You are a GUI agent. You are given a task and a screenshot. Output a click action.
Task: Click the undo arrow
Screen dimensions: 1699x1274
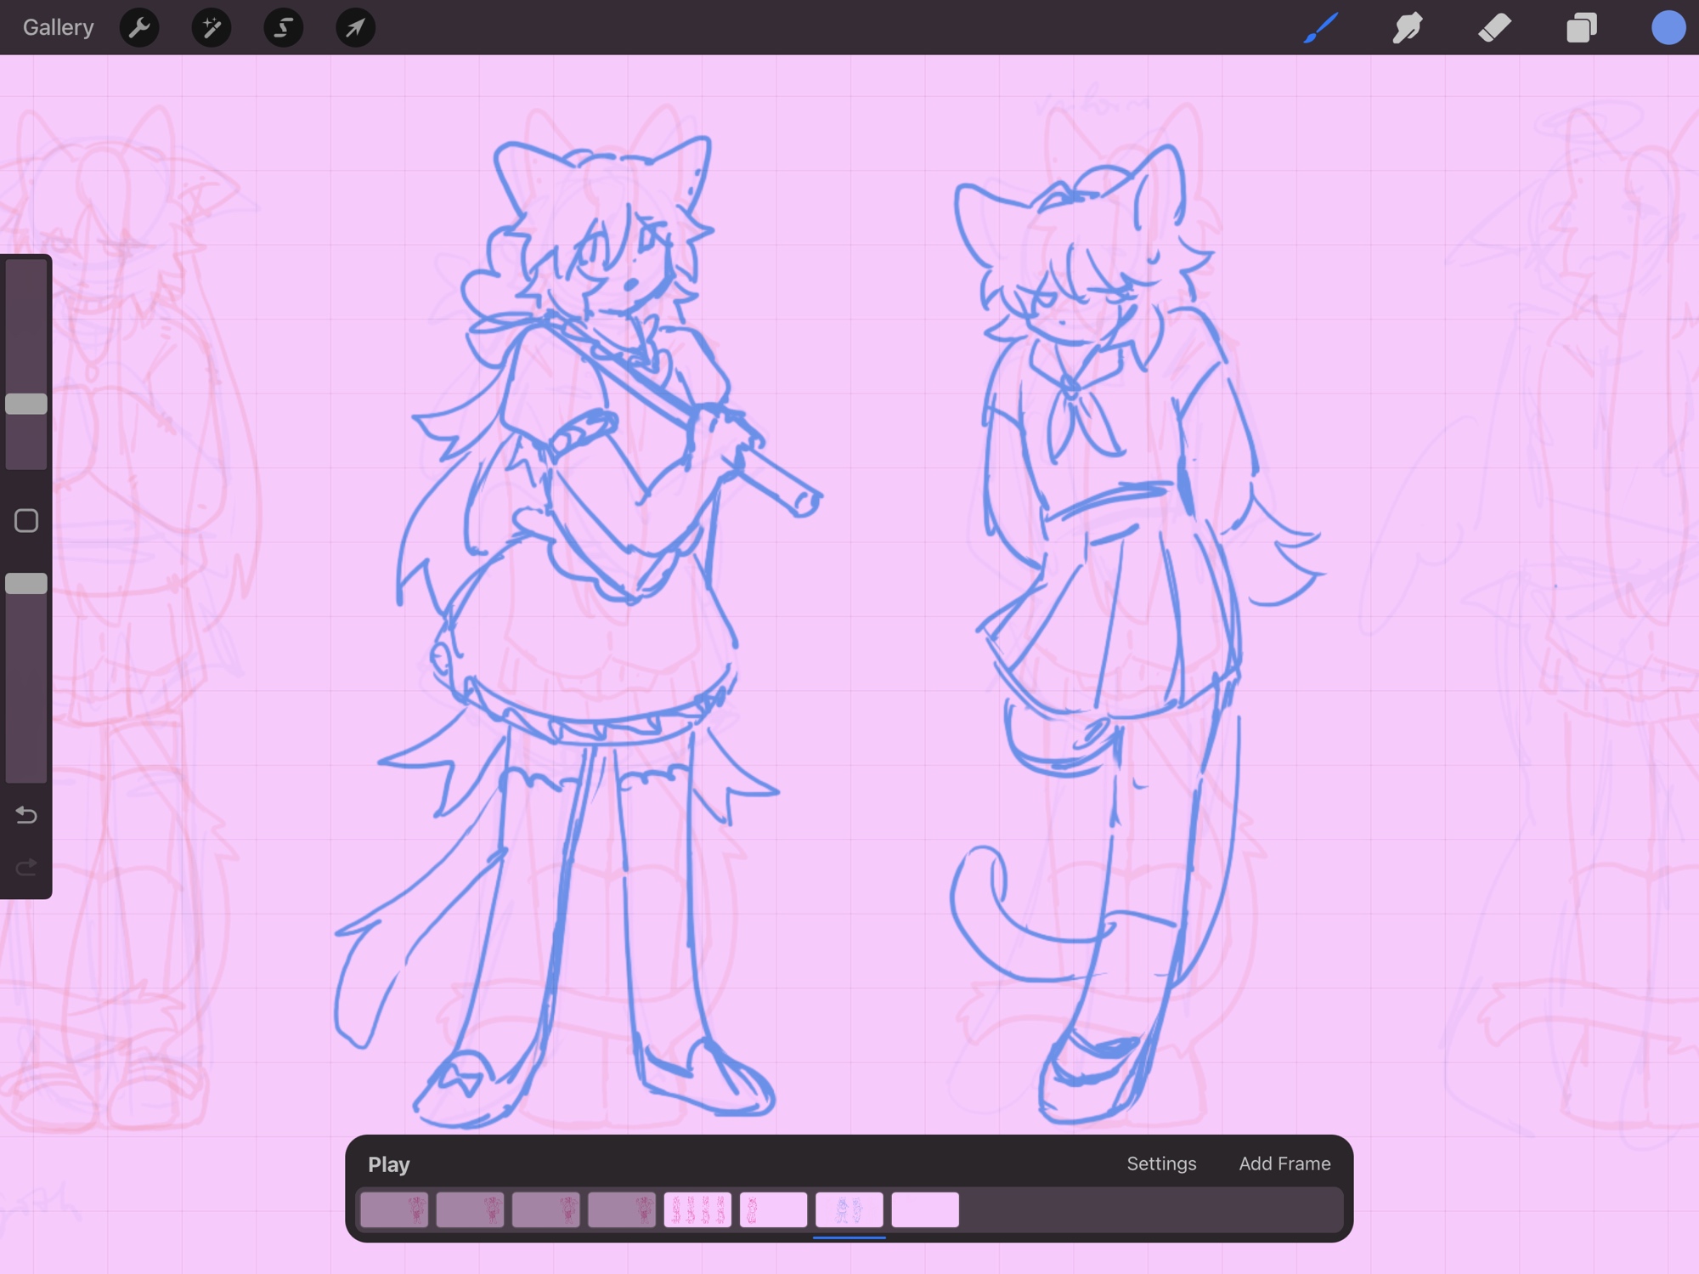pyautogui.click(x=26, y=815)
